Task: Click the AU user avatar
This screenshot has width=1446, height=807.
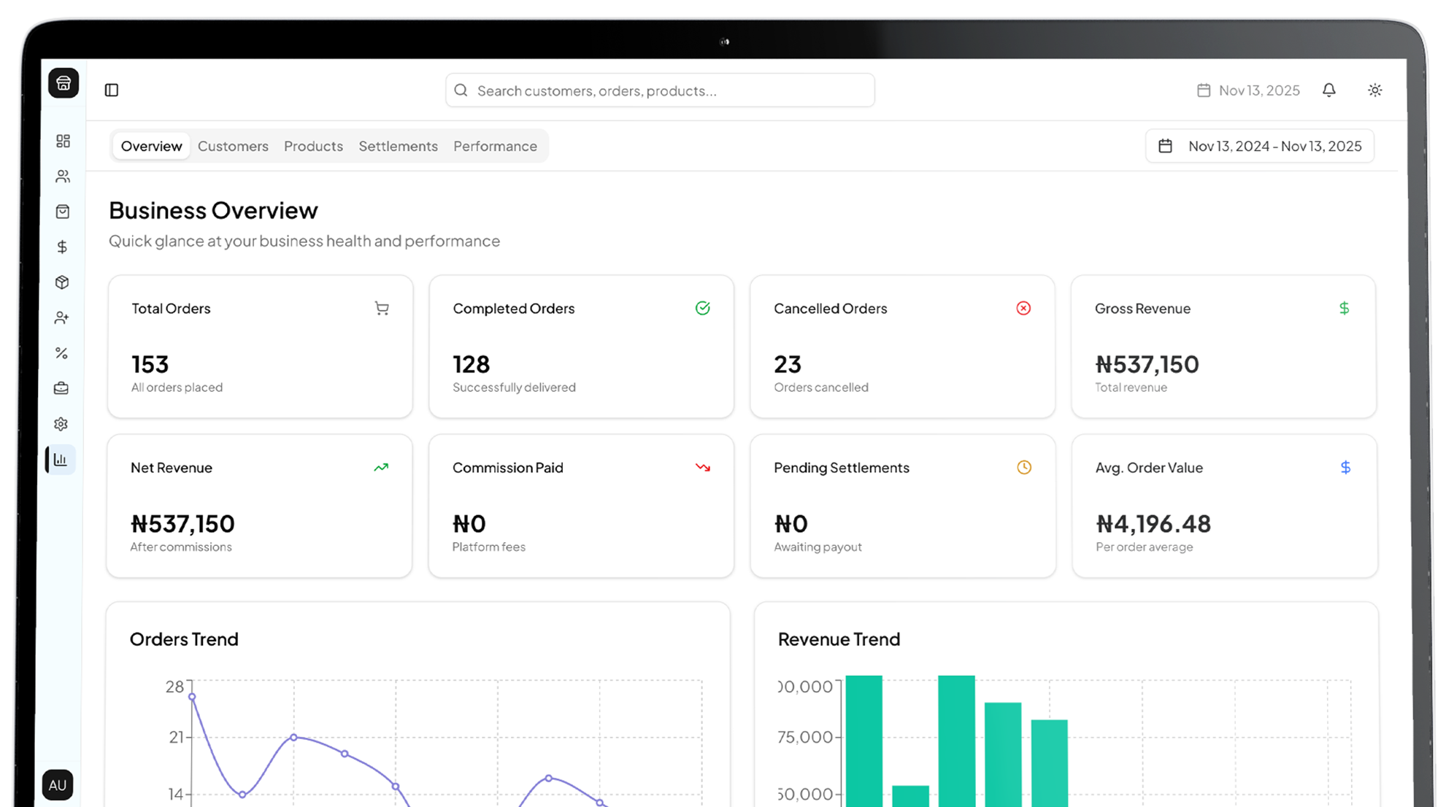Action: coord(58,785)
